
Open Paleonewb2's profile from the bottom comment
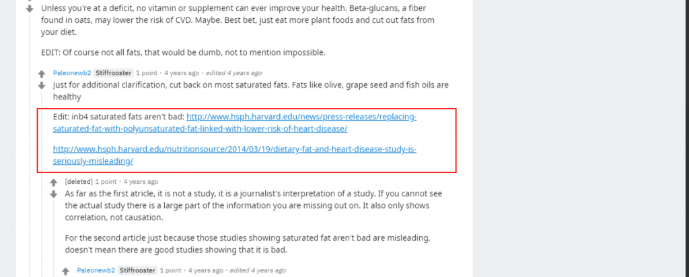click(x=96, y=270)
